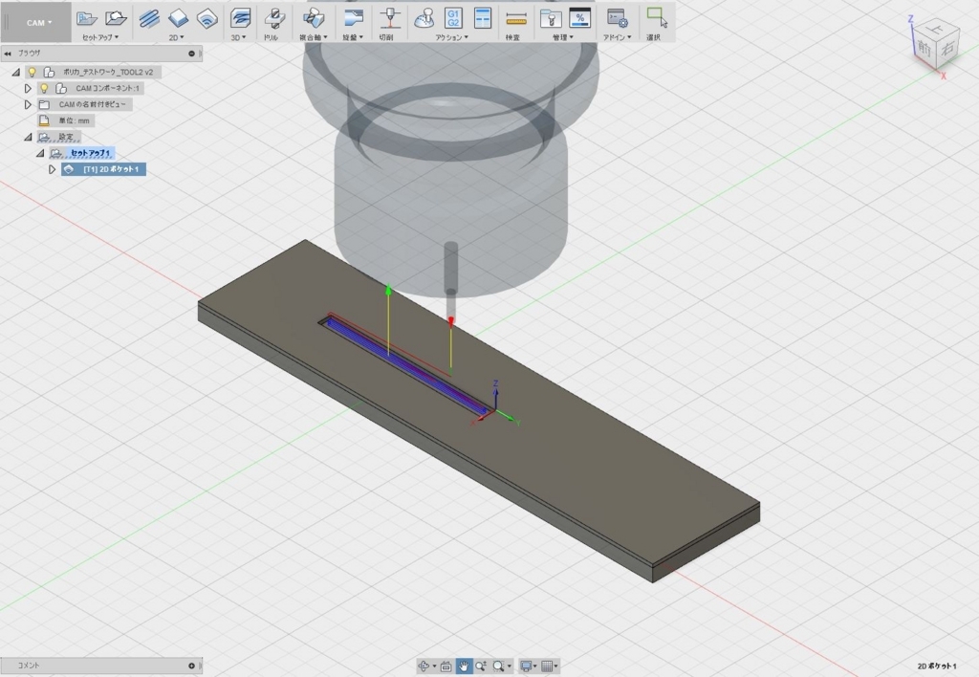Select the 2D adaptive clearing icon

pos(149,18)
